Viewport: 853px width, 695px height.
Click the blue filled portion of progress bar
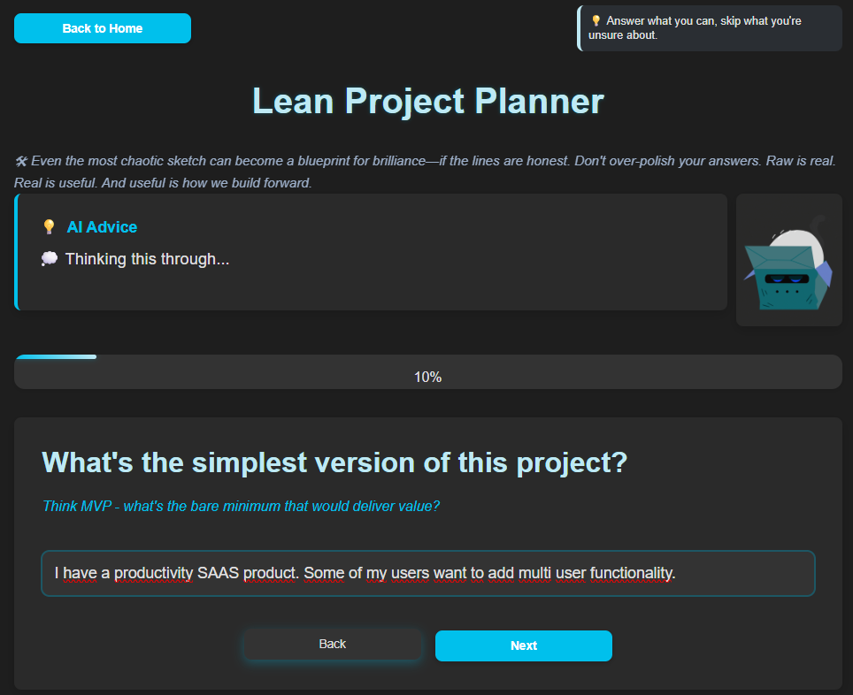(x=56, y=356)
